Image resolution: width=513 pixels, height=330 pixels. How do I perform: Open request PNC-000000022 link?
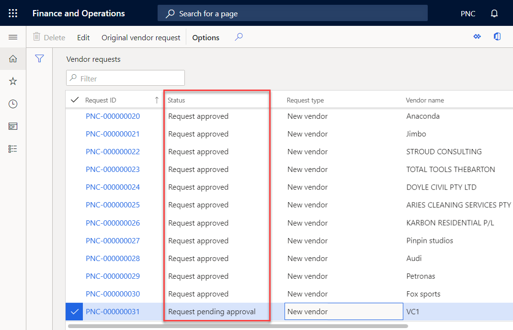[x=113, y=151]
